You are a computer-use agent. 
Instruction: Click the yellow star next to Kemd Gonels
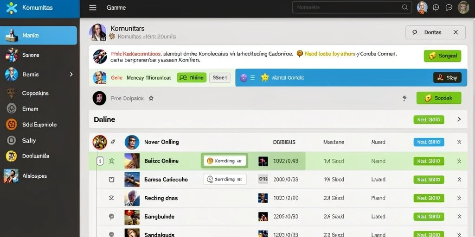(265, 78)
